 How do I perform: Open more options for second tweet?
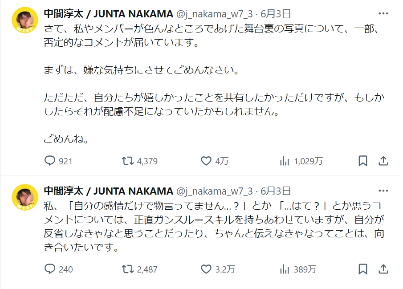(383, 191)
